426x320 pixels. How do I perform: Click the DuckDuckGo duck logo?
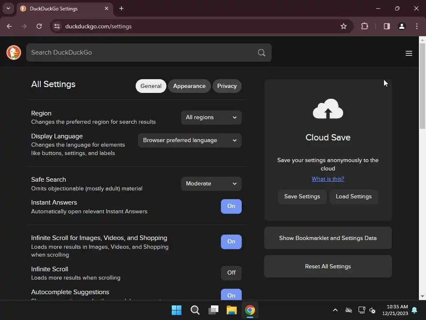coord(14,52)
